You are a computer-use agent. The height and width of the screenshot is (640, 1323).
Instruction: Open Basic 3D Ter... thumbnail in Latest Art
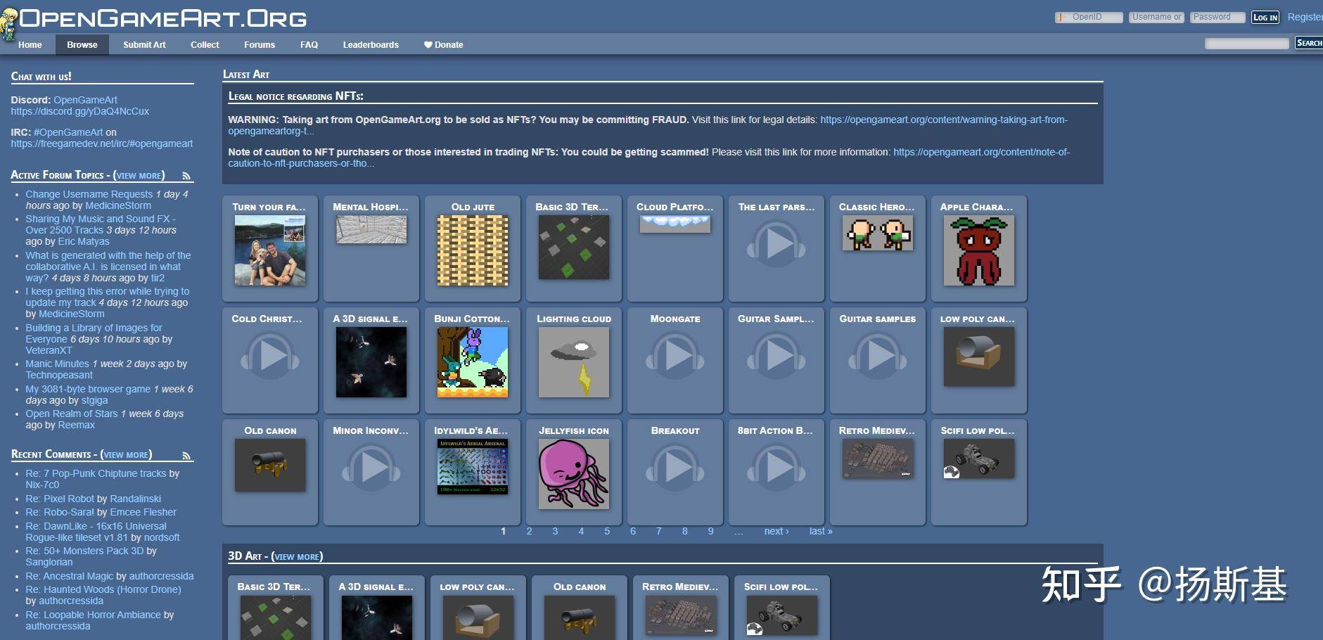pos(574,247)
